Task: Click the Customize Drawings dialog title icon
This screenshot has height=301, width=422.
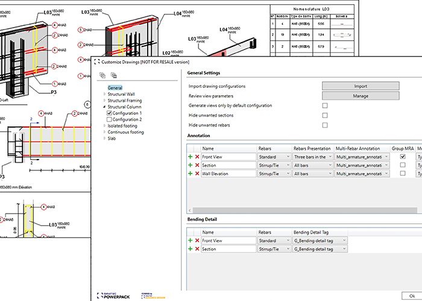Action: [x=96, y=62]
